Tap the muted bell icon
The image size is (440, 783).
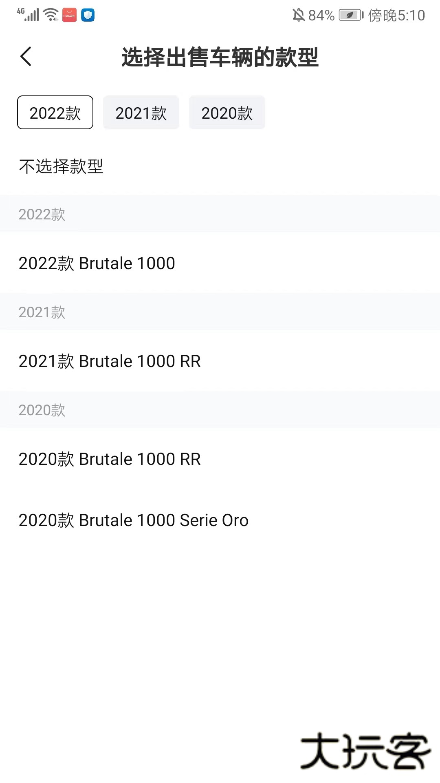[x=298, y=15]
